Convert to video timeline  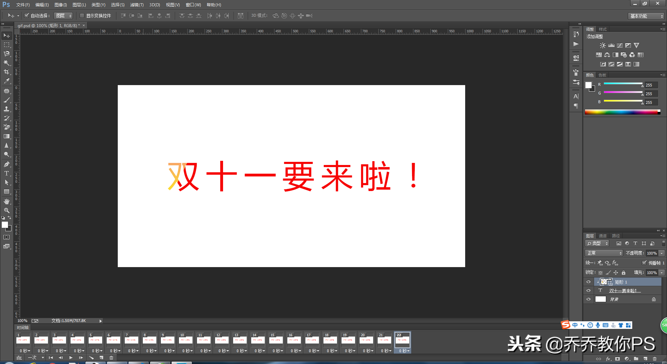pyautogui.click(x=19, y=358)
